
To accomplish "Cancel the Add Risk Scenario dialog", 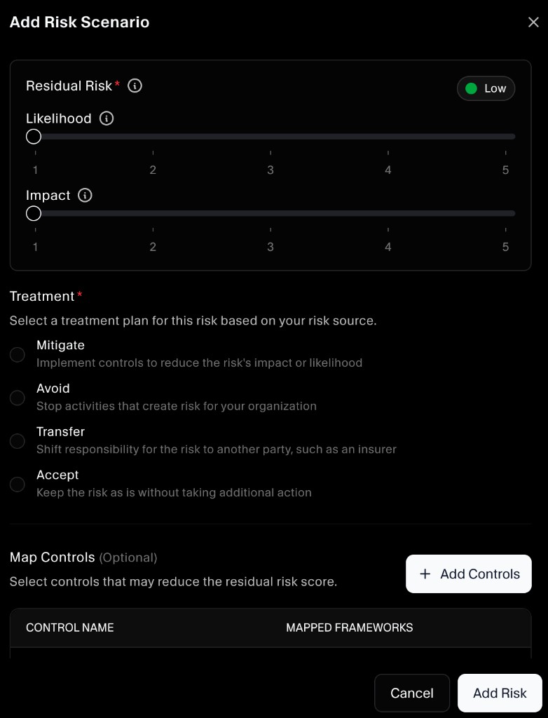I will pyautogui.click(x=411, y=693).
